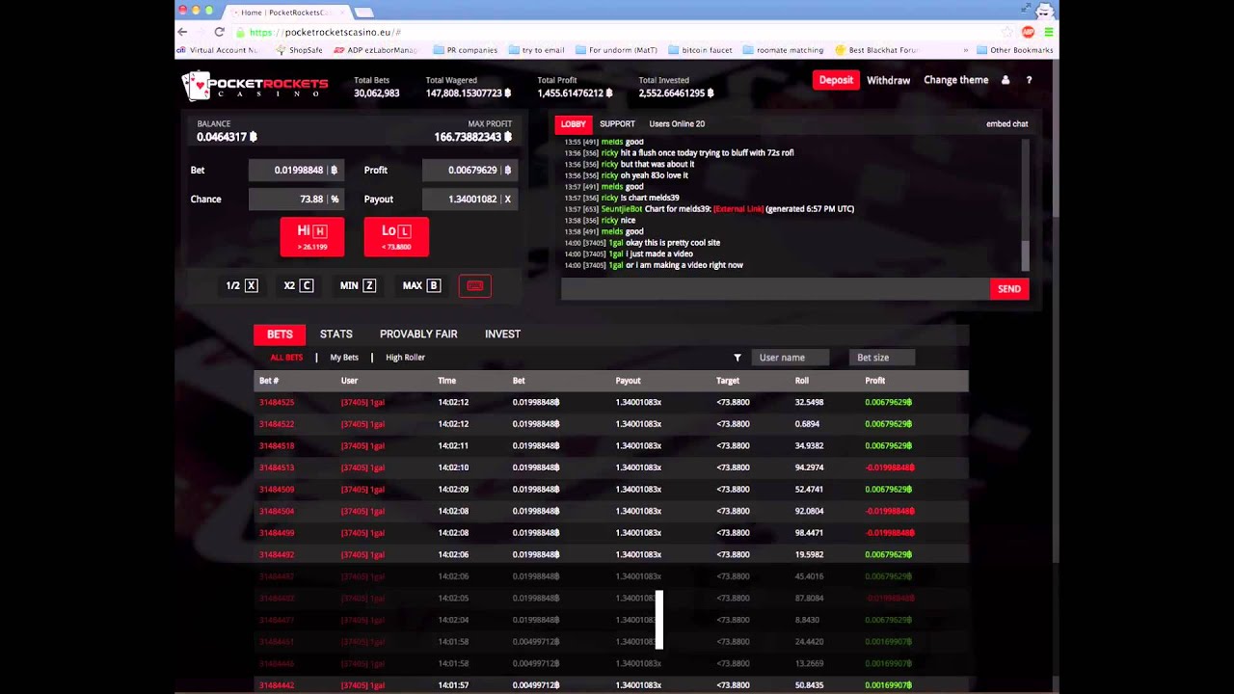Click the Pocket Rockets Casino logo
Image resolution: width=1234 pixels, height=694 pixels.
tap(255, 86)
